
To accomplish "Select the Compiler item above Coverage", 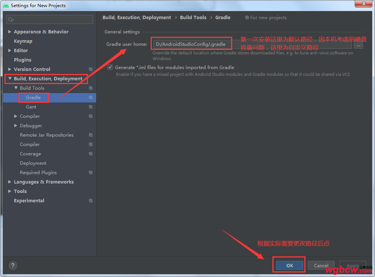I will coord(30,145).
